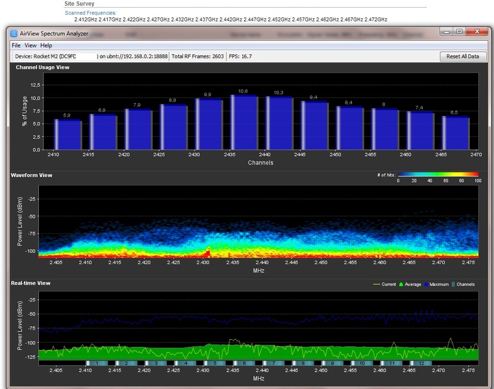Click the AirView app icon in title bar

click(14, 34)
